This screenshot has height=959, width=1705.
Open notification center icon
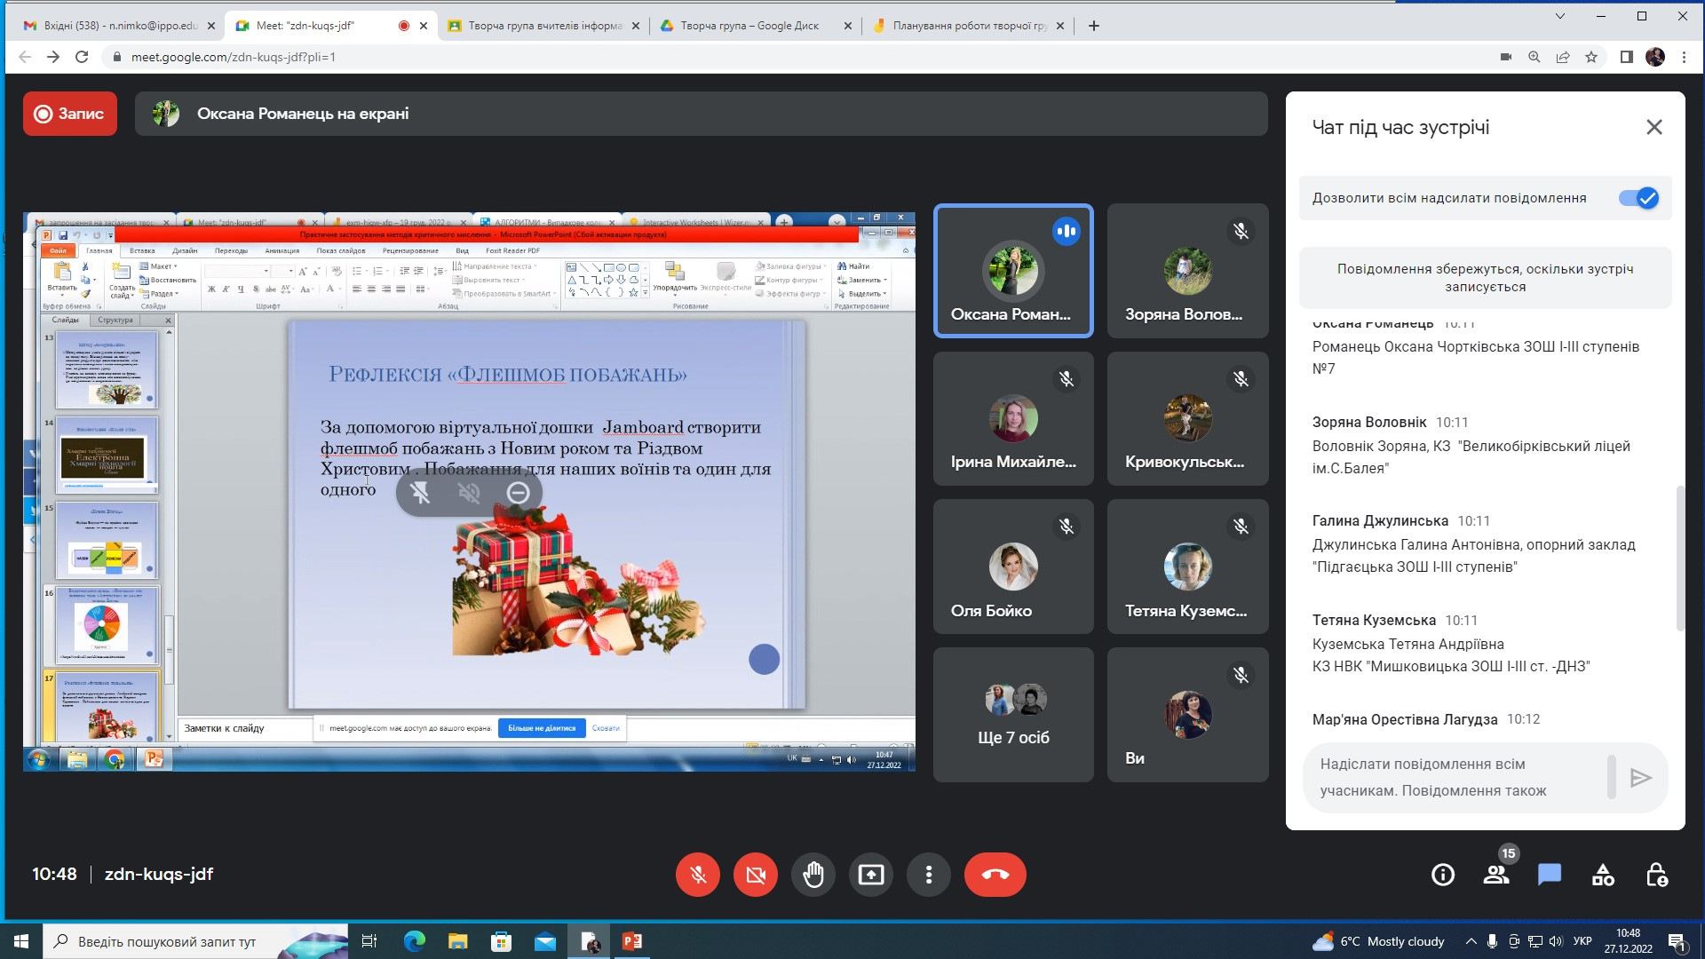click(1677, 941)
